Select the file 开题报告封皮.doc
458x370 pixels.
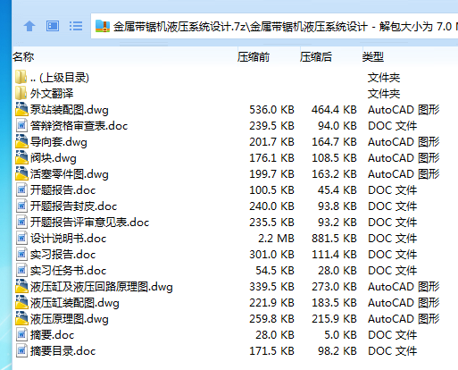tap(73, 206)
